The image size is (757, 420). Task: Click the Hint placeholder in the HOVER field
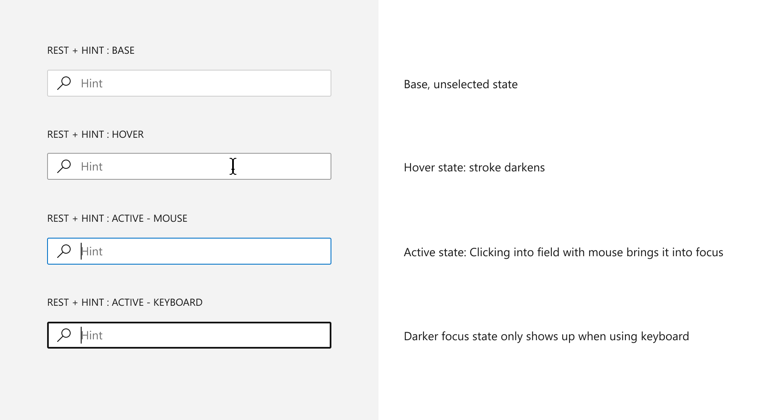pyautogui.click(x=92, y=166)
